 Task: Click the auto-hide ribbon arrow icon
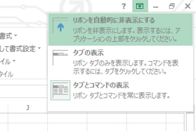pyautogui.click(x=60, y=25)
